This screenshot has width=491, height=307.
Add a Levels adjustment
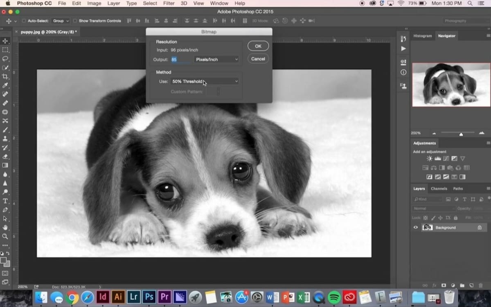[x=437, y=158]
